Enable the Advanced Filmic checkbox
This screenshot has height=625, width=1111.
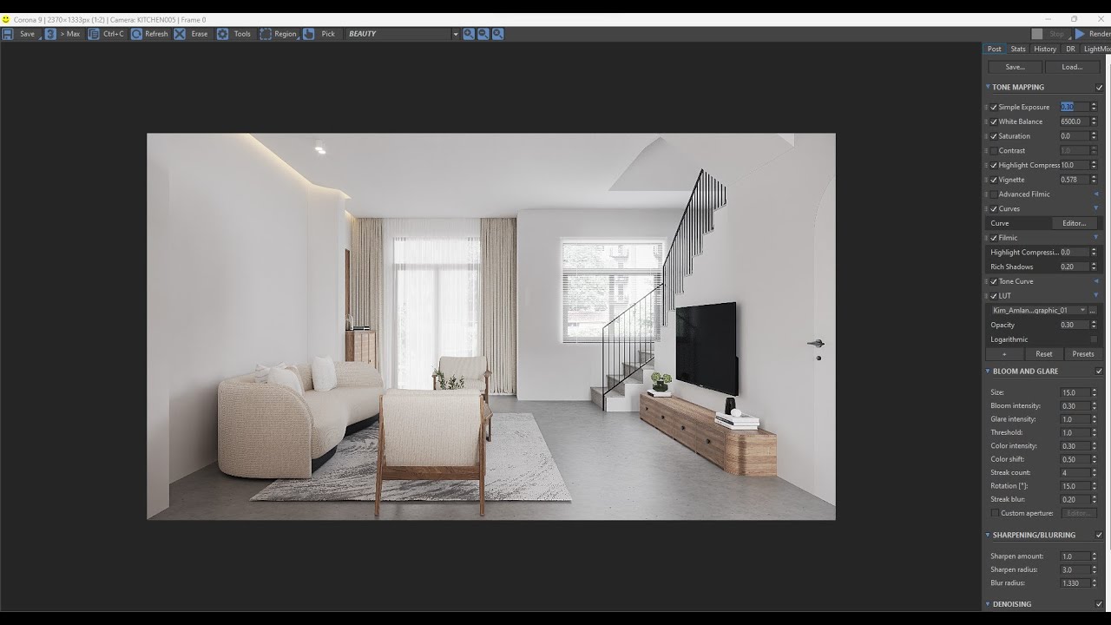click(994, 194)
